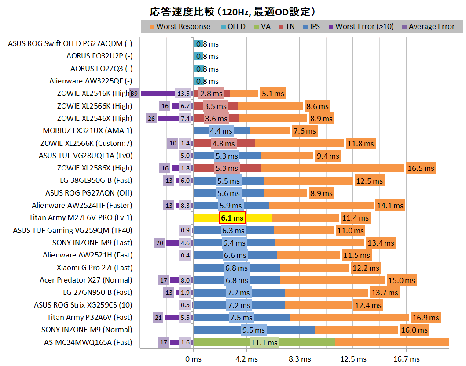The height and width of the screenshot is (366, 466).
Task: Click the 26 worst error value
Action: coord(151,119)
